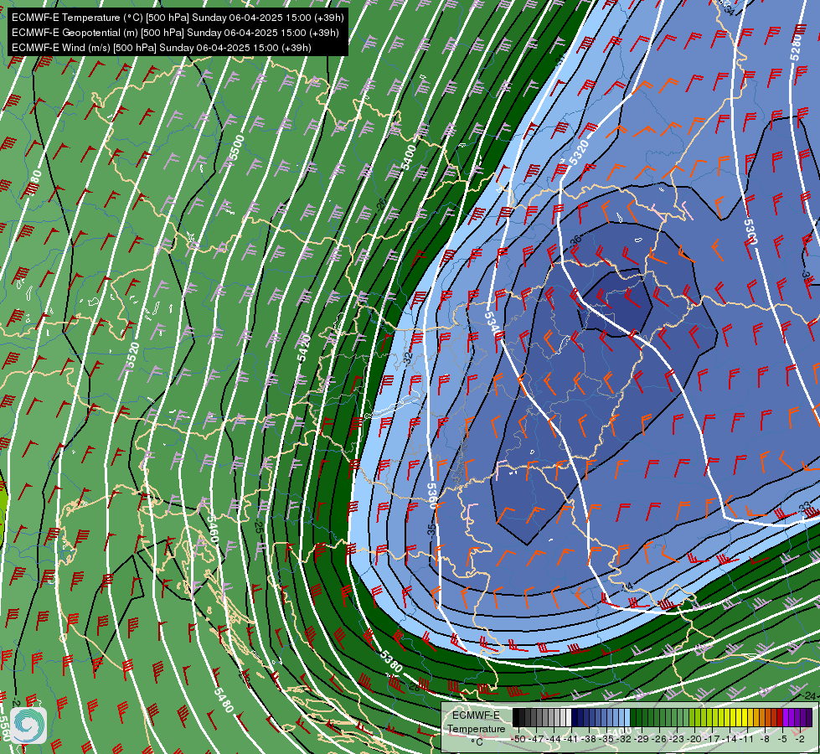Click the -50 value in the temperature legend
820x754 pixels.
518,739
